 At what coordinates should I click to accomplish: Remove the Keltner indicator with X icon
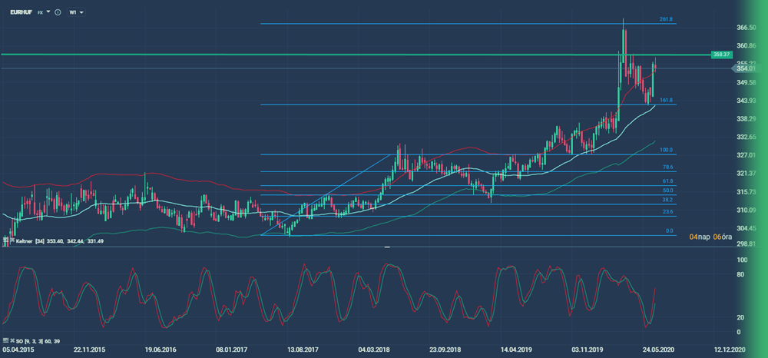pos(11,241)
